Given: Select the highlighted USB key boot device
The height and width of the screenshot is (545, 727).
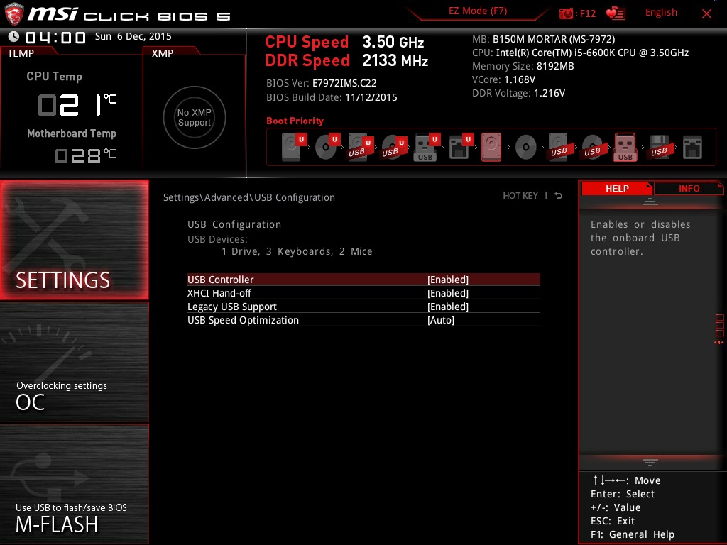Looking at the screenshot, I should [625, 148].
